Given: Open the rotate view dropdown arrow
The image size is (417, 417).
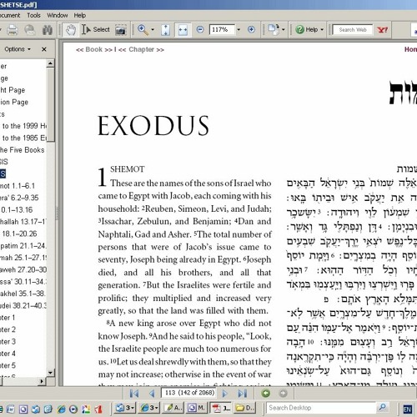Looking at the screenshot, I should tap(284, 29).
